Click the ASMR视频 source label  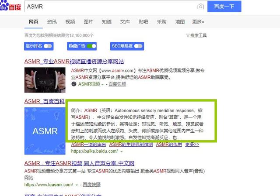tap(89, 84)
